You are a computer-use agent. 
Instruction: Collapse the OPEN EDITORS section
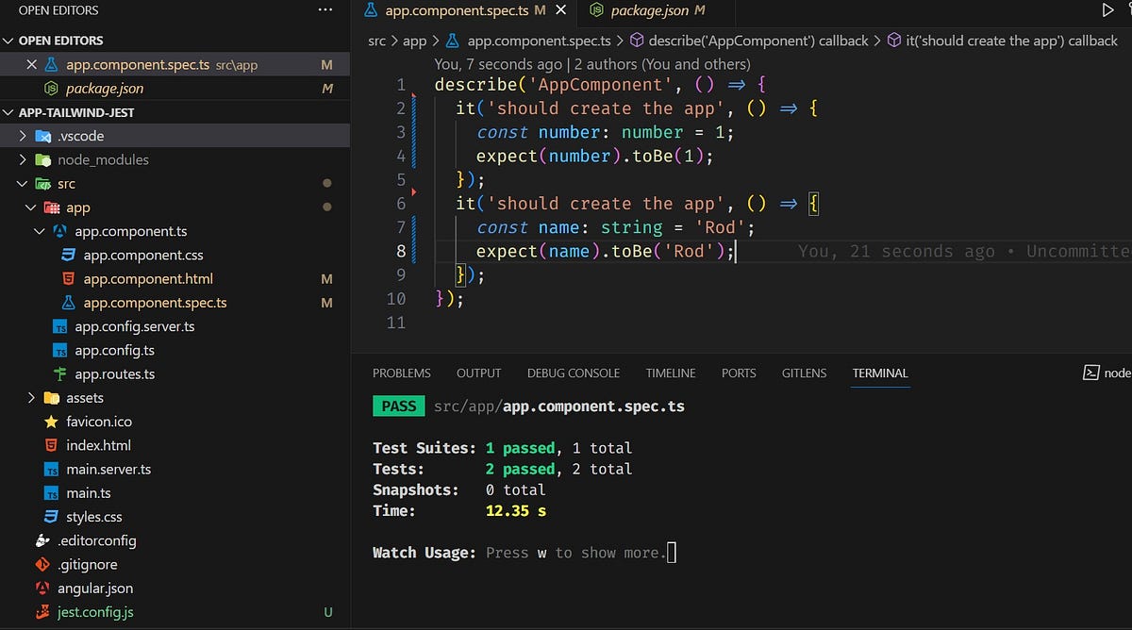(9, 40)
